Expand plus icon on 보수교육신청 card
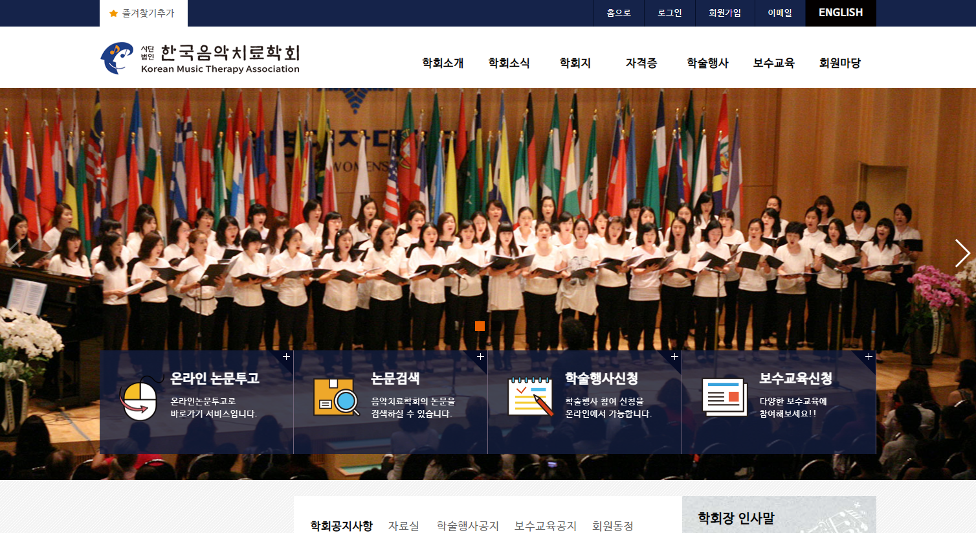The width and height of the screenshot is (976, 533). [869, 357]
